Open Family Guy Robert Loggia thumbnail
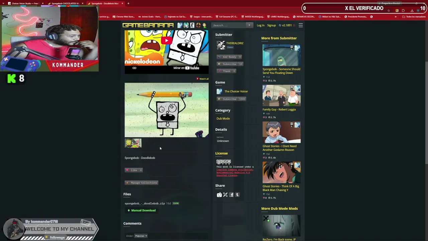 point(282,96)
